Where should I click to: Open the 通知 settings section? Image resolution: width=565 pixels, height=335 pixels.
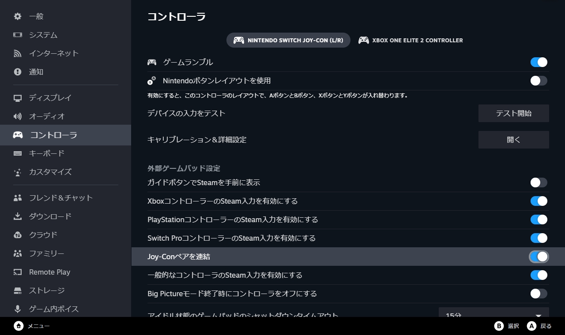(x=65, y=72)
